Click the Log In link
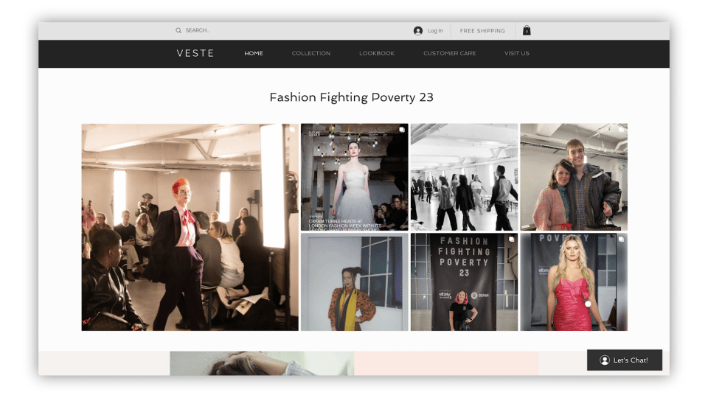Screen dimensions: 708x398 [435, 31]
